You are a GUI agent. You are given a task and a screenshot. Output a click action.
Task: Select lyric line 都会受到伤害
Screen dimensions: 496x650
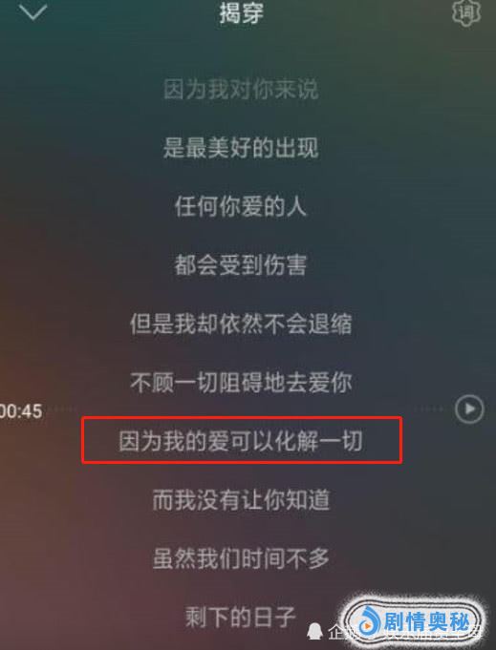241,265
